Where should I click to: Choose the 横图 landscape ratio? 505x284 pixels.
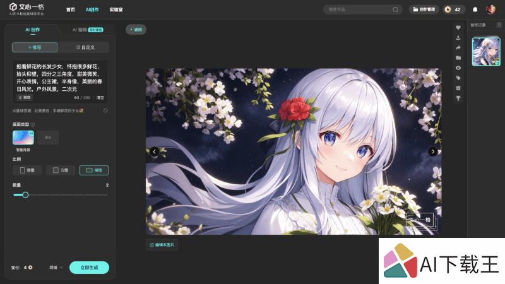93,170
